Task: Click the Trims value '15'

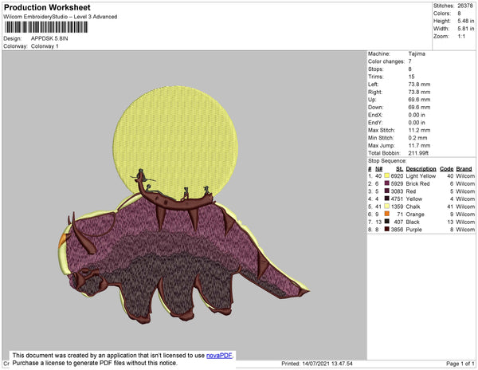Action: 411,77
